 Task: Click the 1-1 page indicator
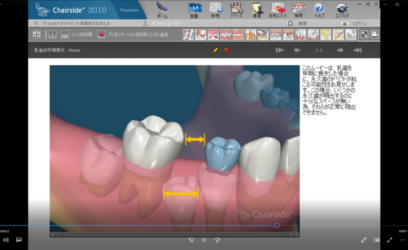click(319, 50)
